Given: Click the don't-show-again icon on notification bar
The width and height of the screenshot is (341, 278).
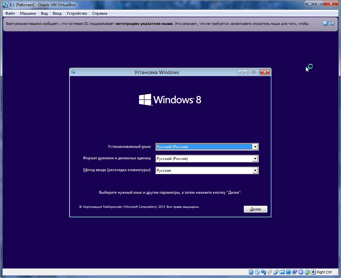Looking at the screenshot, I should pos(331,23).
